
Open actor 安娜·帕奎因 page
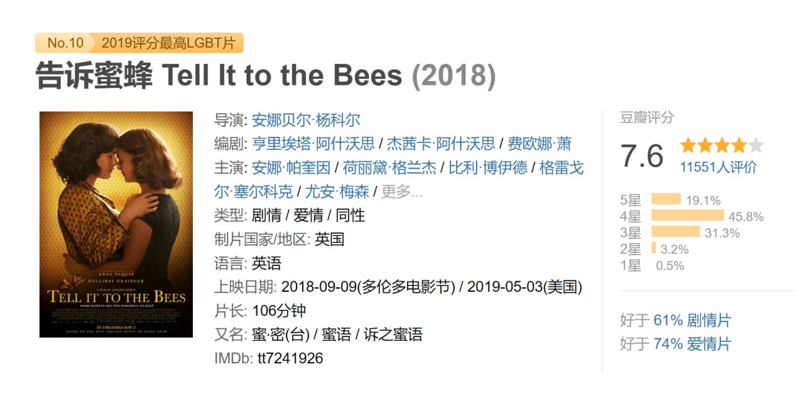coord(291,168)
